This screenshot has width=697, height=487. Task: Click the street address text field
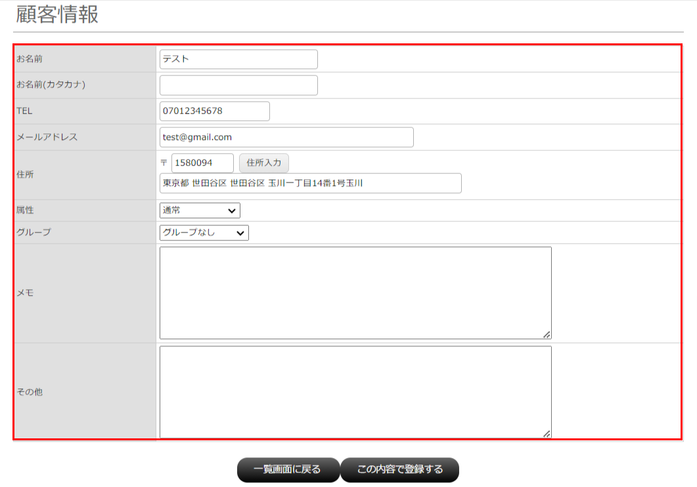tap(310, 183)
